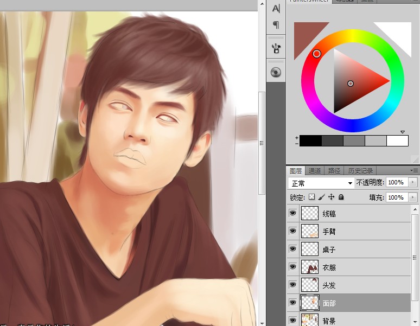Open the 不透明度 opacity slider arrow

412,182
